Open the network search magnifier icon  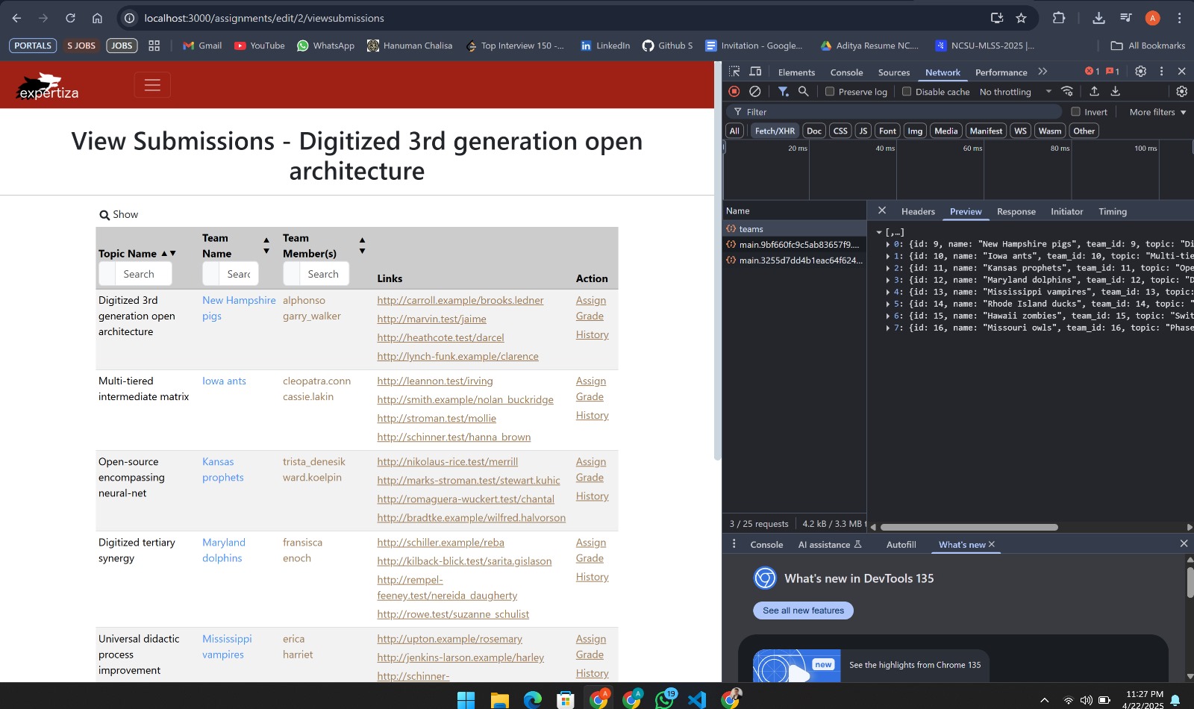coord(804,91)
